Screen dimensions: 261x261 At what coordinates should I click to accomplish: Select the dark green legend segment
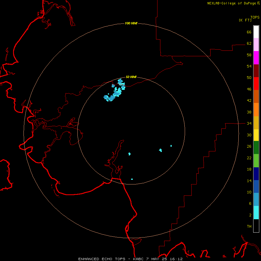click(256, 148)
